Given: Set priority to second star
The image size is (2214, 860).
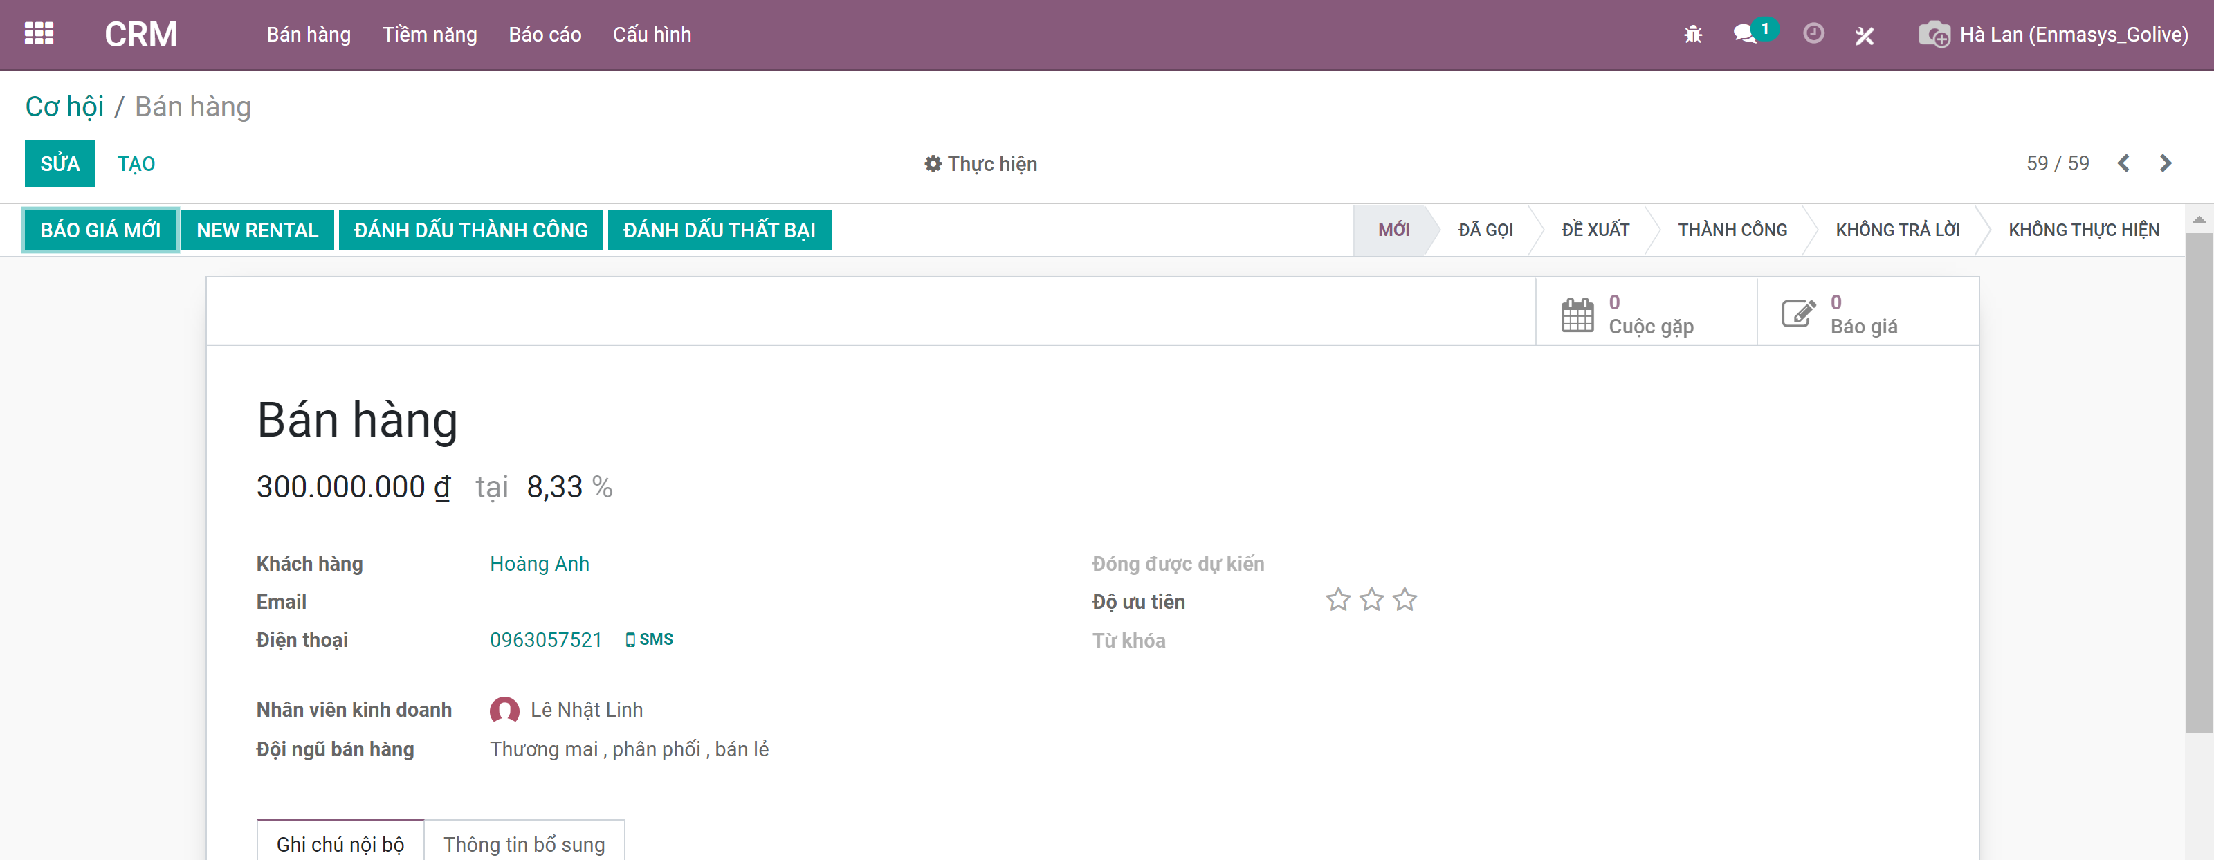Looking at the screenshot, I should tap(1372, 600).
